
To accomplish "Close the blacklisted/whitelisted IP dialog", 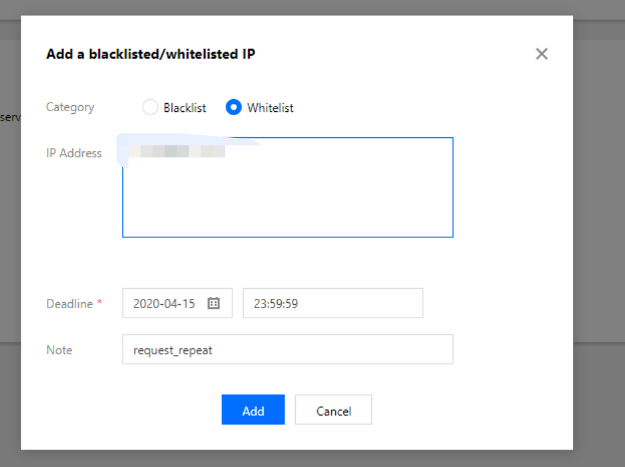I will (541, 54).
